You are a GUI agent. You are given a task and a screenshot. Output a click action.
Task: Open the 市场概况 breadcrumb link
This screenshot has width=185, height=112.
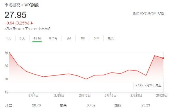coord(12,5)
